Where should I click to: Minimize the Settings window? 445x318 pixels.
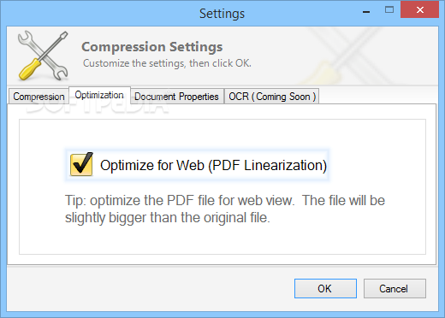[x=366, y=11]
